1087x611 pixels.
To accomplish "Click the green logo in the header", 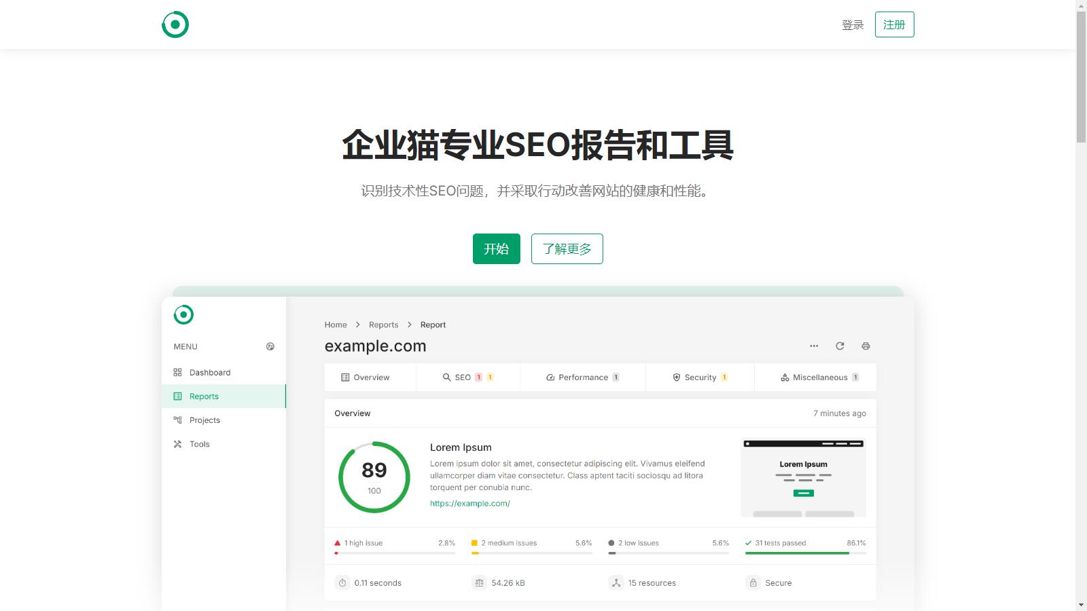I will click(175, 24).
